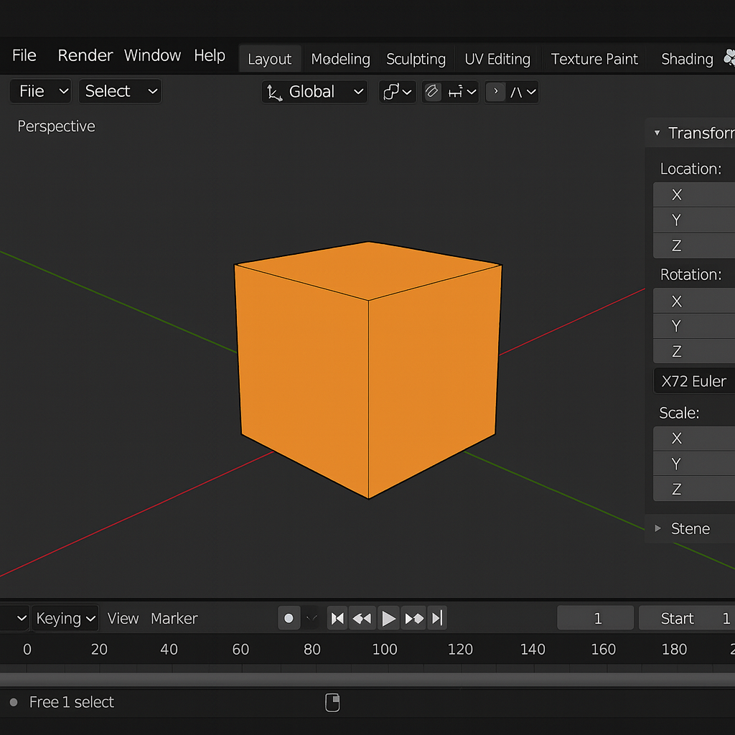Viewport: 735px width, 735px height.
Task: Jump to the last frame
Action: (x=437, y=618)
